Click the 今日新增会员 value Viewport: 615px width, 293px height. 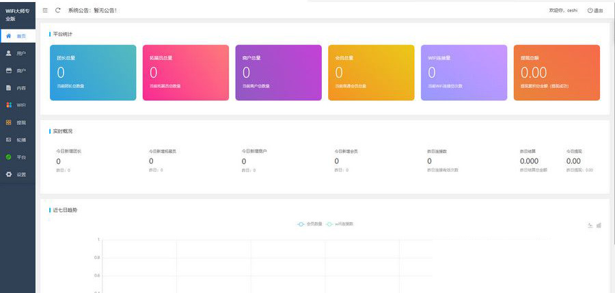336,161
